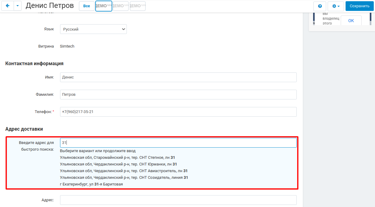
Task: Click the Телефон field with +7(960)217-35-21
Action: [178, 112]
